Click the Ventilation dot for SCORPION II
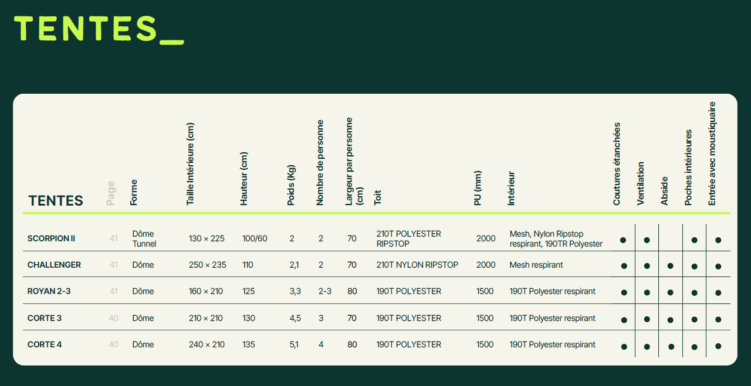This screenshot has height=386, width=751. pos(647,240)
